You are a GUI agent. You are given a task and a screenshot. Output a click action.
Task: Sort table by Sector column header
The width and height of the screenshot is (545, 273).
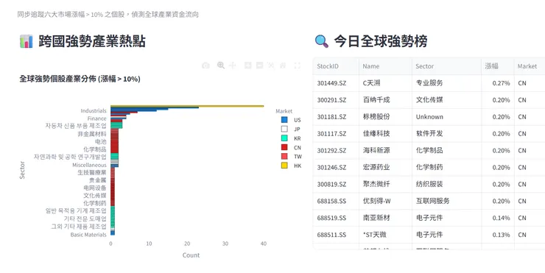tap(446, 66)
